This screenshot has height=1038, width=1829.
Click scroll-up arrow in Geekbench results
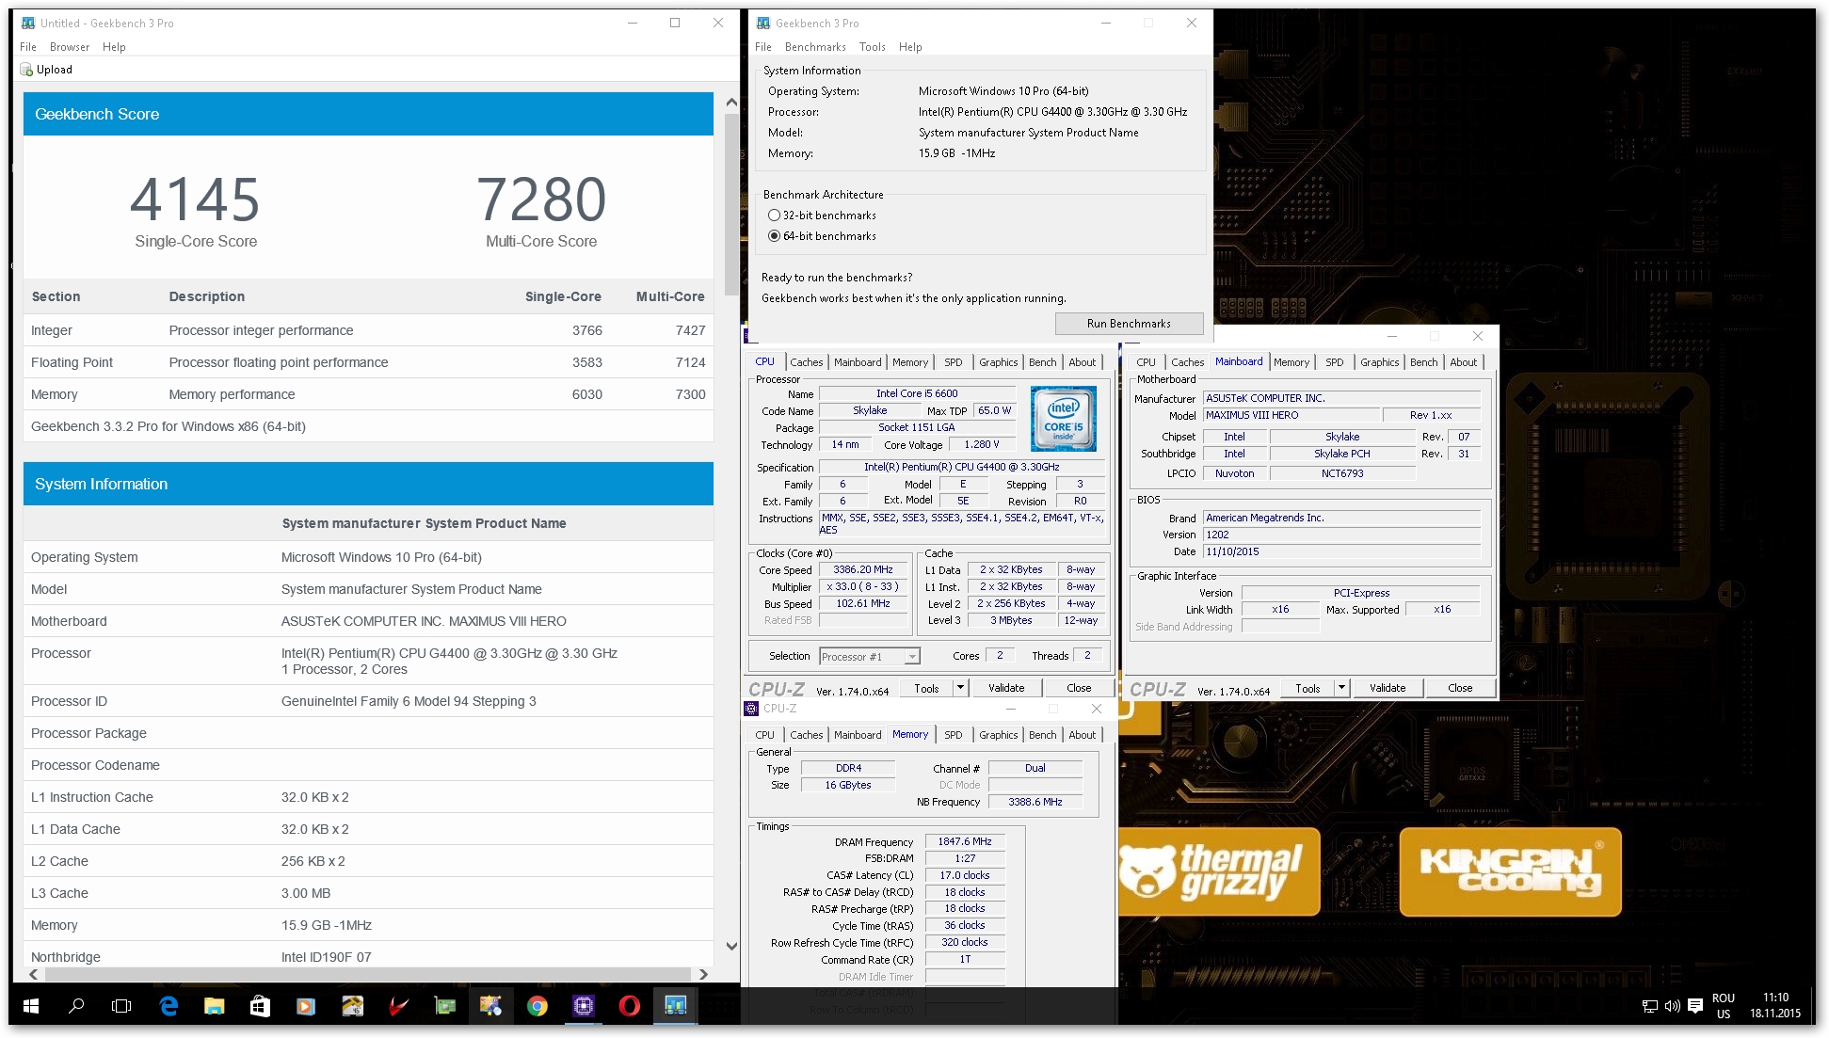click(731, 102)
